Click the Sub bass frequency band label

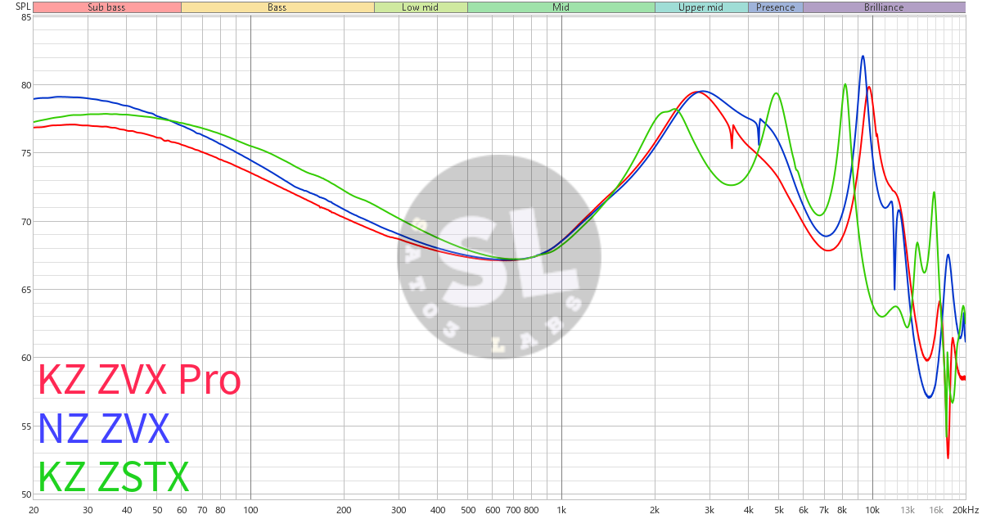[x=107, y=7]
